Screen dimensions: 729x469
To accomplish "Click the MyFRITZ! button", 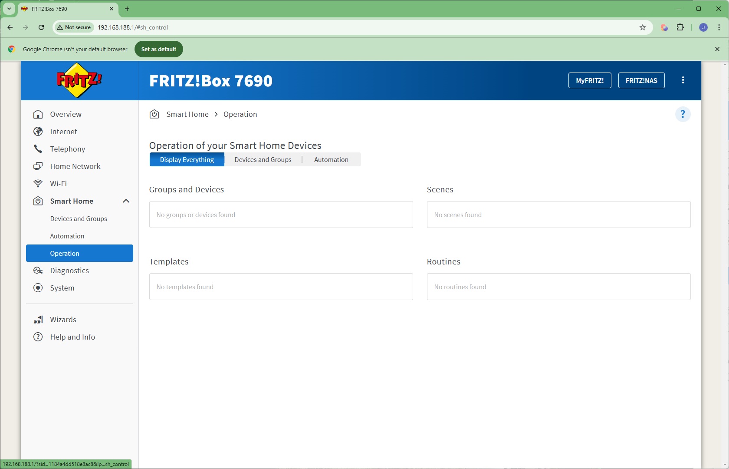I will [x=590, y=80].
